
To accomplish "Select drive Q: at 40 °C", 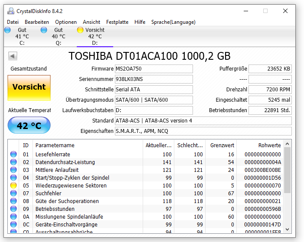I will pos(59,36).
